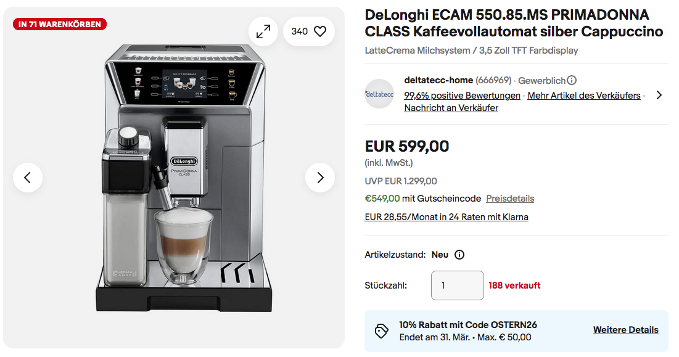Open Preisdetails for coupon price
679x357 pixels.
tap(510, 199)
